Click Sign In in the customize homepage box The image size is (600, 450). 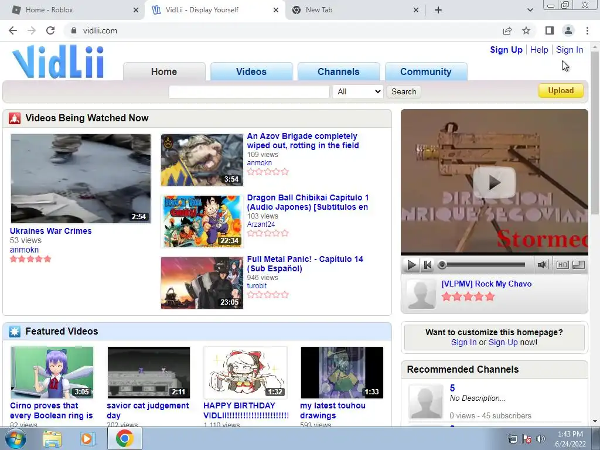pyautogui.click(x=464, y=342)
